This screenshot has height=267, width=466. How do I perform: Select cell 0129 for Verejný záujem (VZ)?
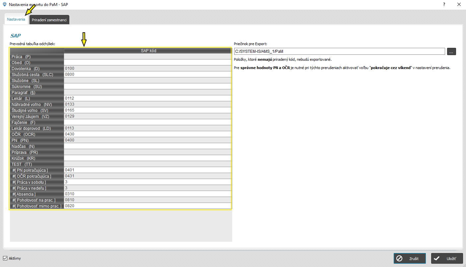tap(148, 116)
